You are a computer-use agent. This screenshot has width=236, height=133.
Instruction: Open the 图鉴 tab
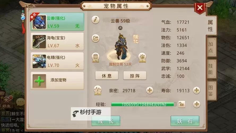[211, 91]
